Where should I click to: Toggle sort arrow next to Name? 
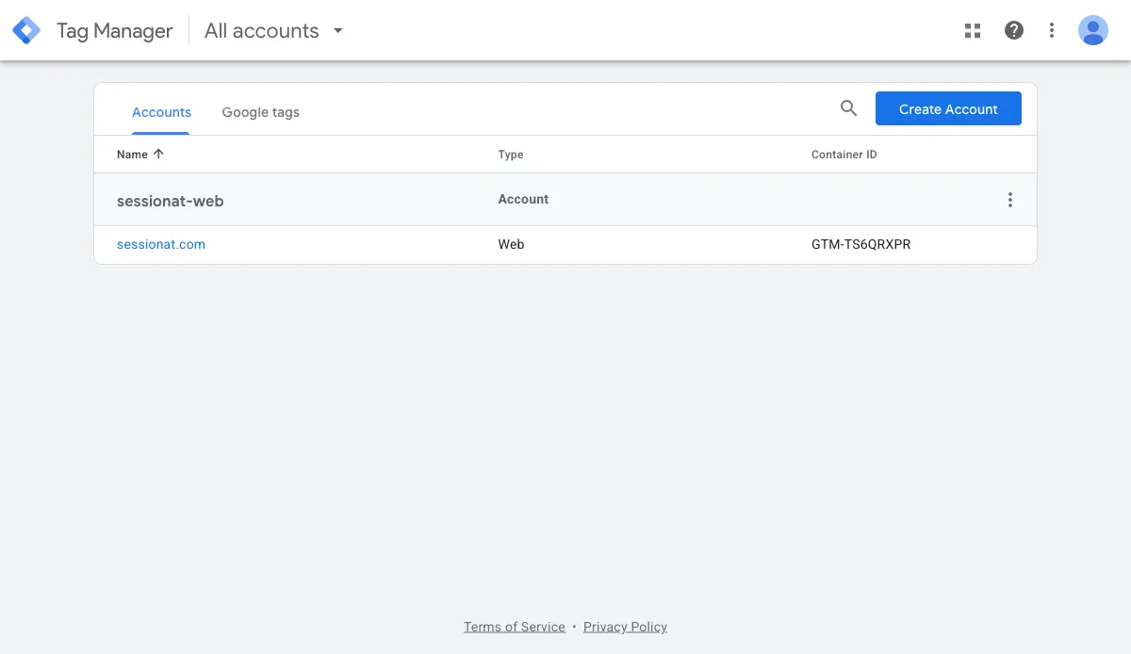[158, 154]
